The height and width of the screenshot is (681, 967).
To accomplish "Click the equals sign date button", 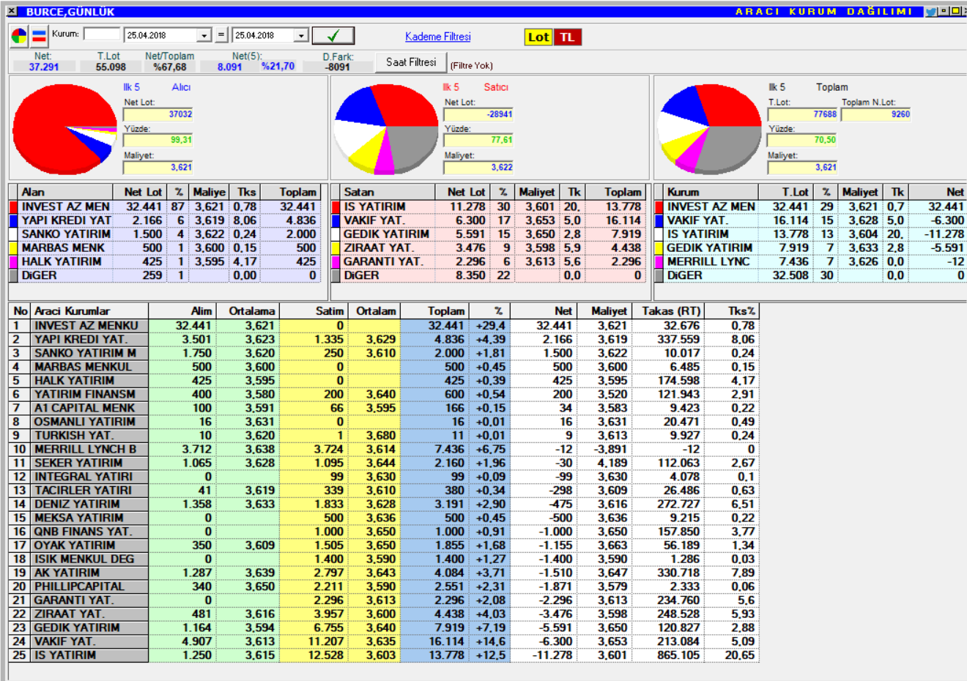I will click(x=221, y=35).
